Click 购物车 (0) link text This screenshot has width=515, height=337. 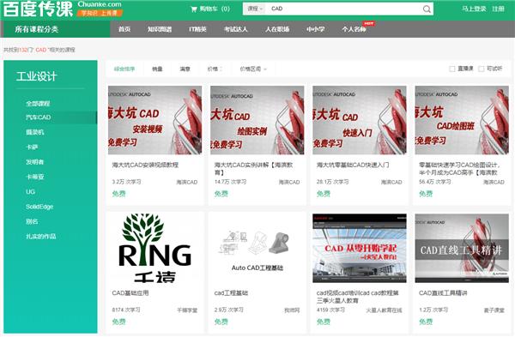[x=215, y=9]
